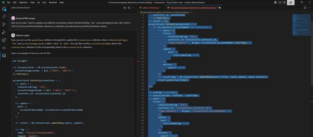Open the Terminal menu
Viewport: 313px width, 137px height.
pos(53,2)
